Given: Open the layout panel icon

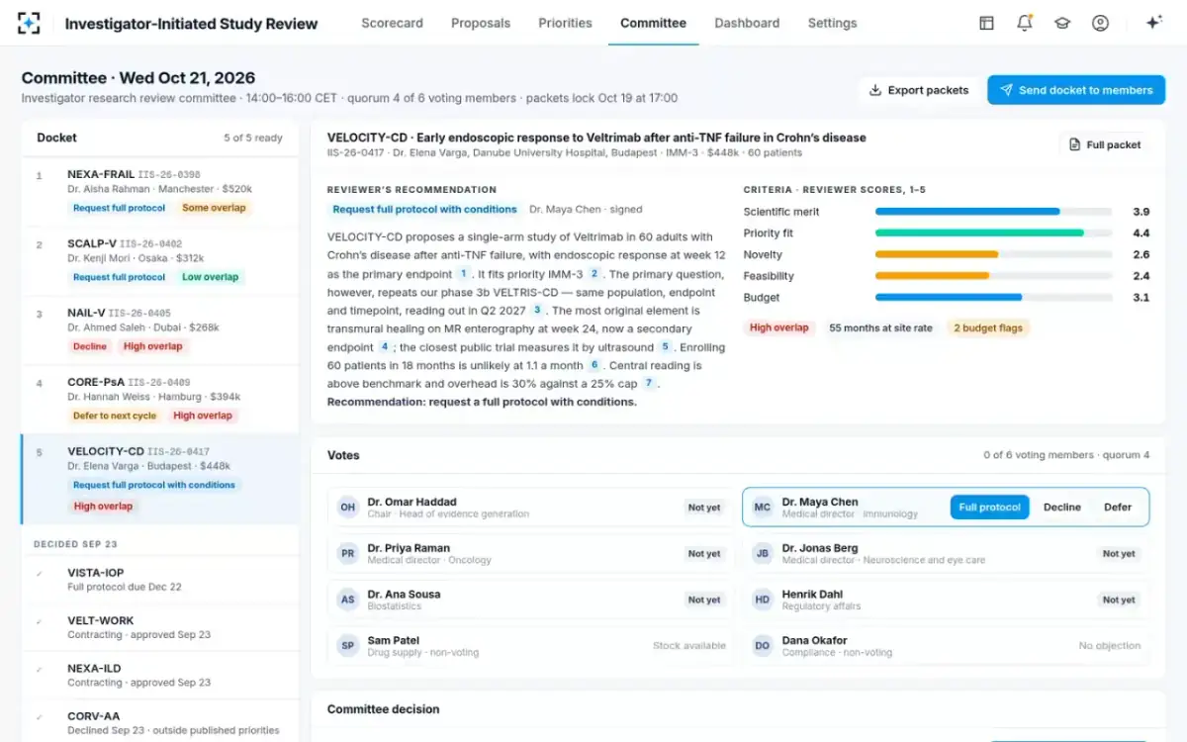Looking at the screenshot, I should pos(986,23).
